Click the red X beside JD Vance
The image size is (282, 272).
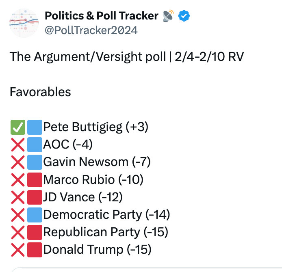tap(17, 197)
